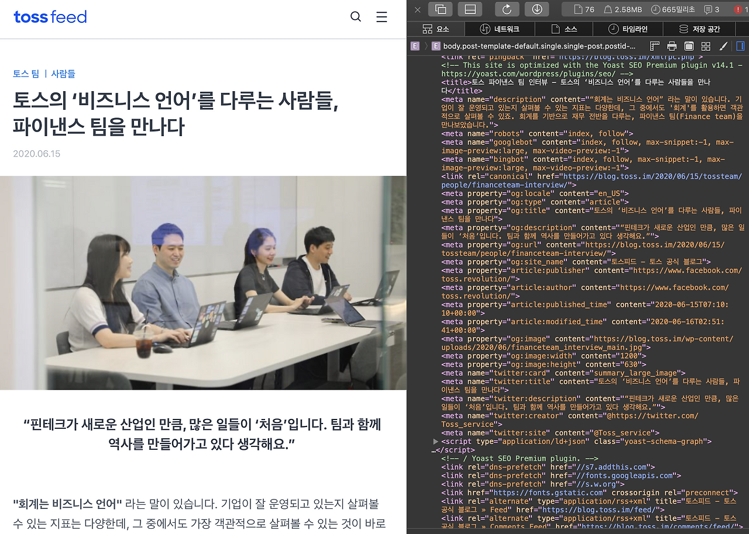Show page rulers via ruler icon
Screen dimensions: 749x534
655,46
